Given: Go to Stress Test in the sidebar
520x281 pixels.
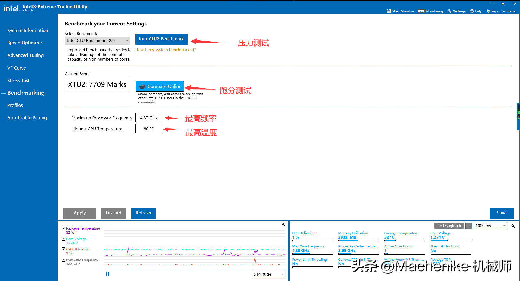Looking at the screenshot, I should click(x=18, y=80).
